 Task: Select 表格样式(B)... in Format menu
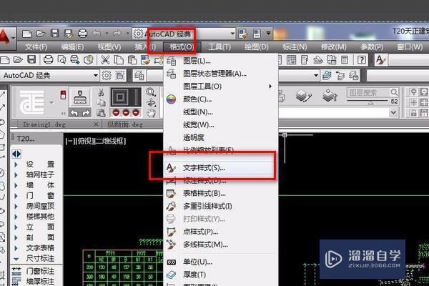coord(221,194)
